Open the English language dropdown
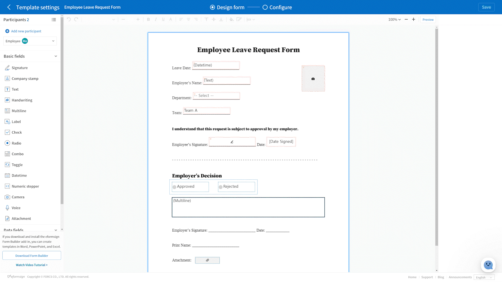502x282 pixels. tap(484, 277)
